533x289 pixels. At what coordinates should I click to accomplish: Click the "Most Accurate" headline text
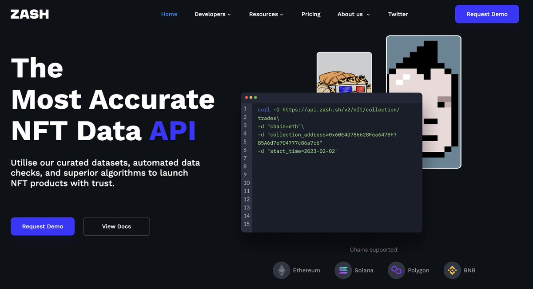113,99
